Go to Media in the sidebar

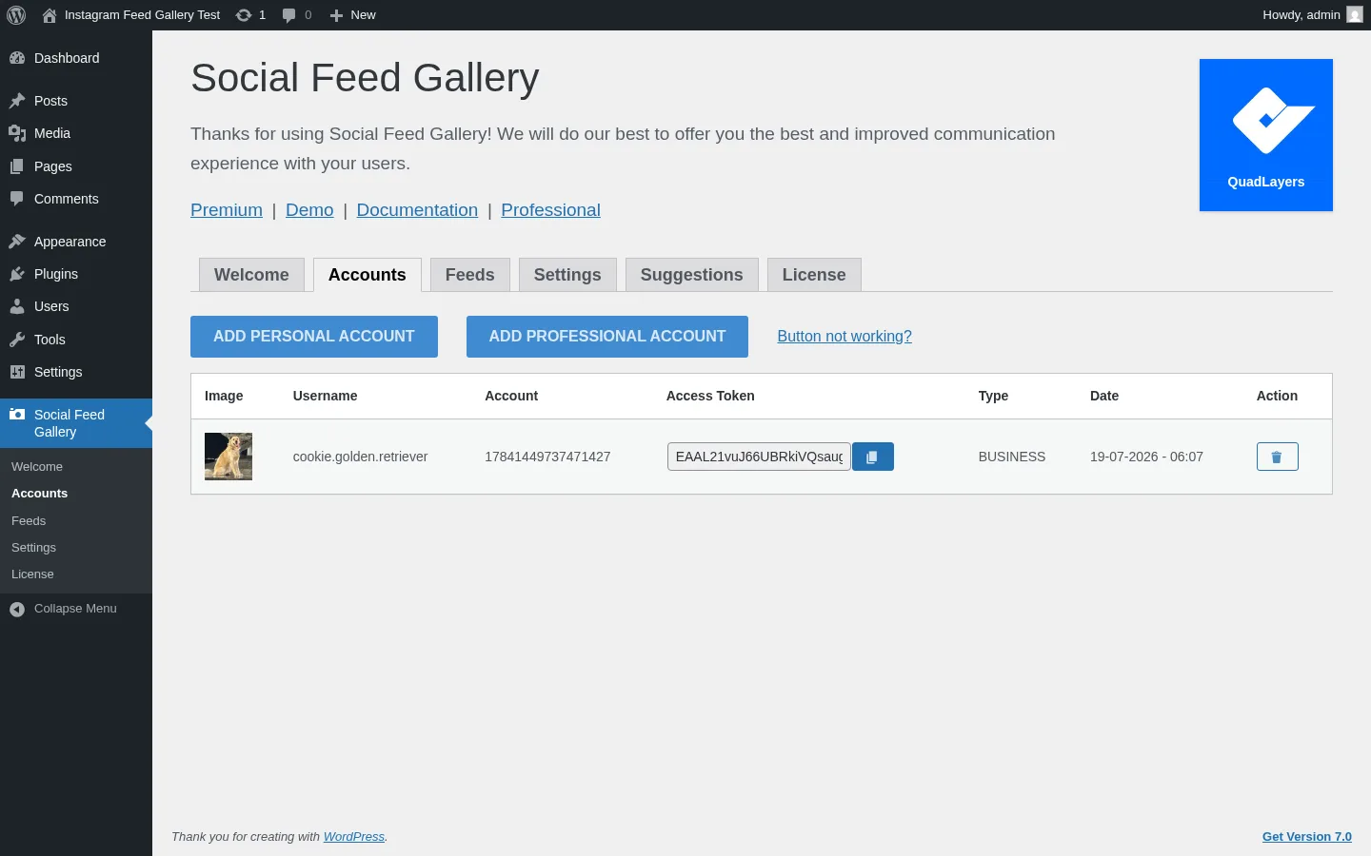click(76, 133)
